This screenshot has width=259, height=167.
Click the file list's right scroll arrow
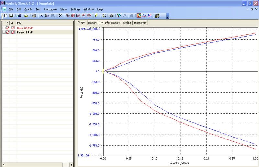point(71,165)
